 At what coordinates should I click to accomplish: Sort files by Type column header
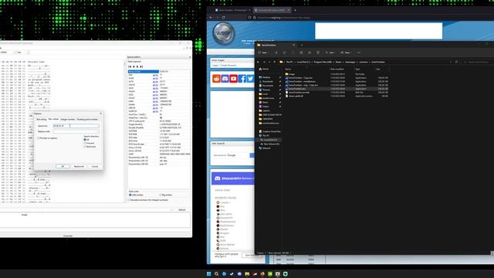(x=358, y=69)
